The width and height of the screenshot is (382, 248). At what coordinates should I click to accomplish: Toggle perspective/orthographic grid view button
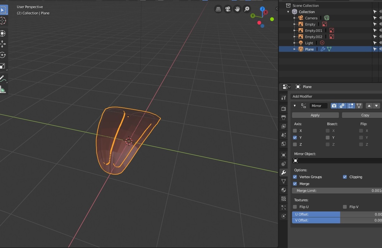[x=218, y=9]
